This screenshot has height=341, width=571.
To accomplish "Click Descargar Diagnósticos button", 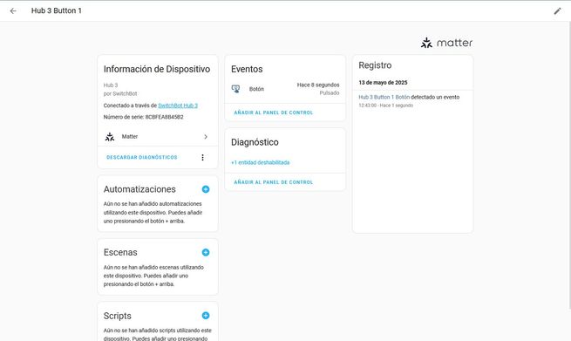I will (x=141, y=157).
